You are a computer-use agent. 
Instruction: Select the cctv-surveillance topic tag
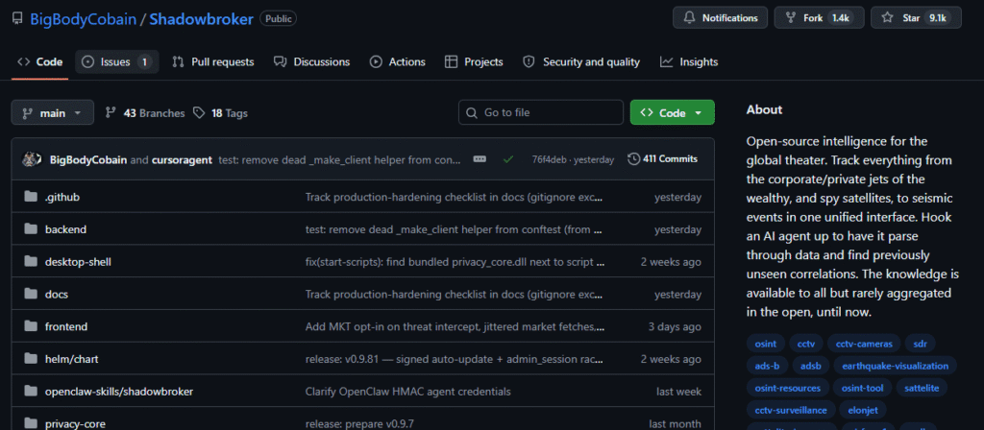click(791, 410)
